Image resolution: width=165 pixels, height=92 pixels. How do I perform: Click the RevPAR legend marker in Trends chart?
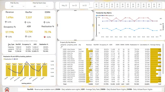[x=96, y=15]
